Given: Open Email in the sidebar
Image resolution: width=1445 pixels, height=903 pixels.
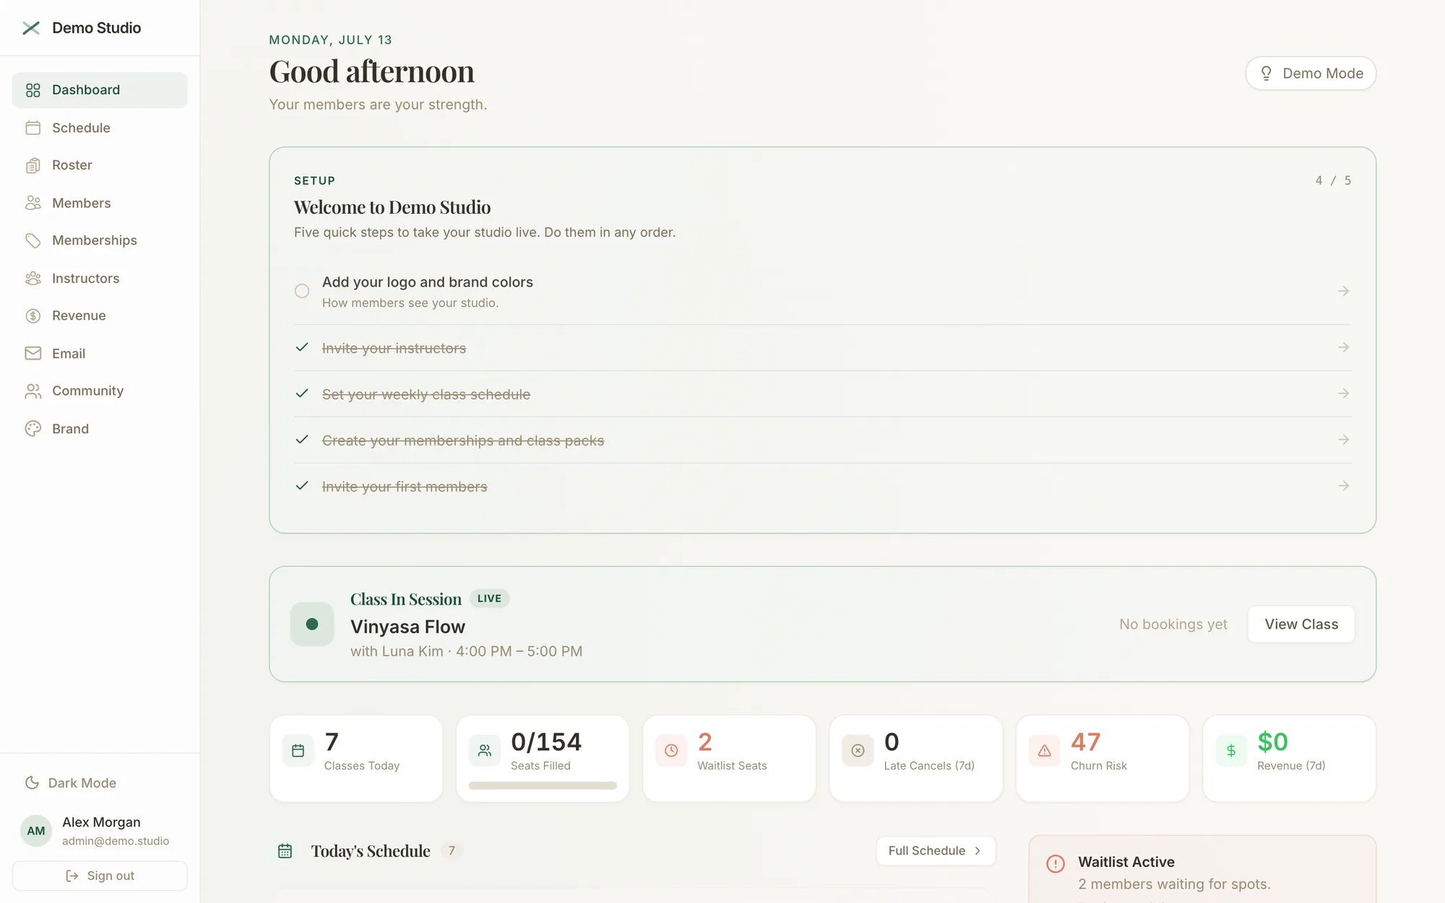Looking at the screenshot, I should (100, 353).
